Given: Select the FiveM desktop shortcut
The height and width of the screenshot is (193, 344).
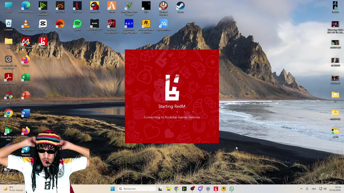Looking at the screenshot, I should [x=112, y=7].
